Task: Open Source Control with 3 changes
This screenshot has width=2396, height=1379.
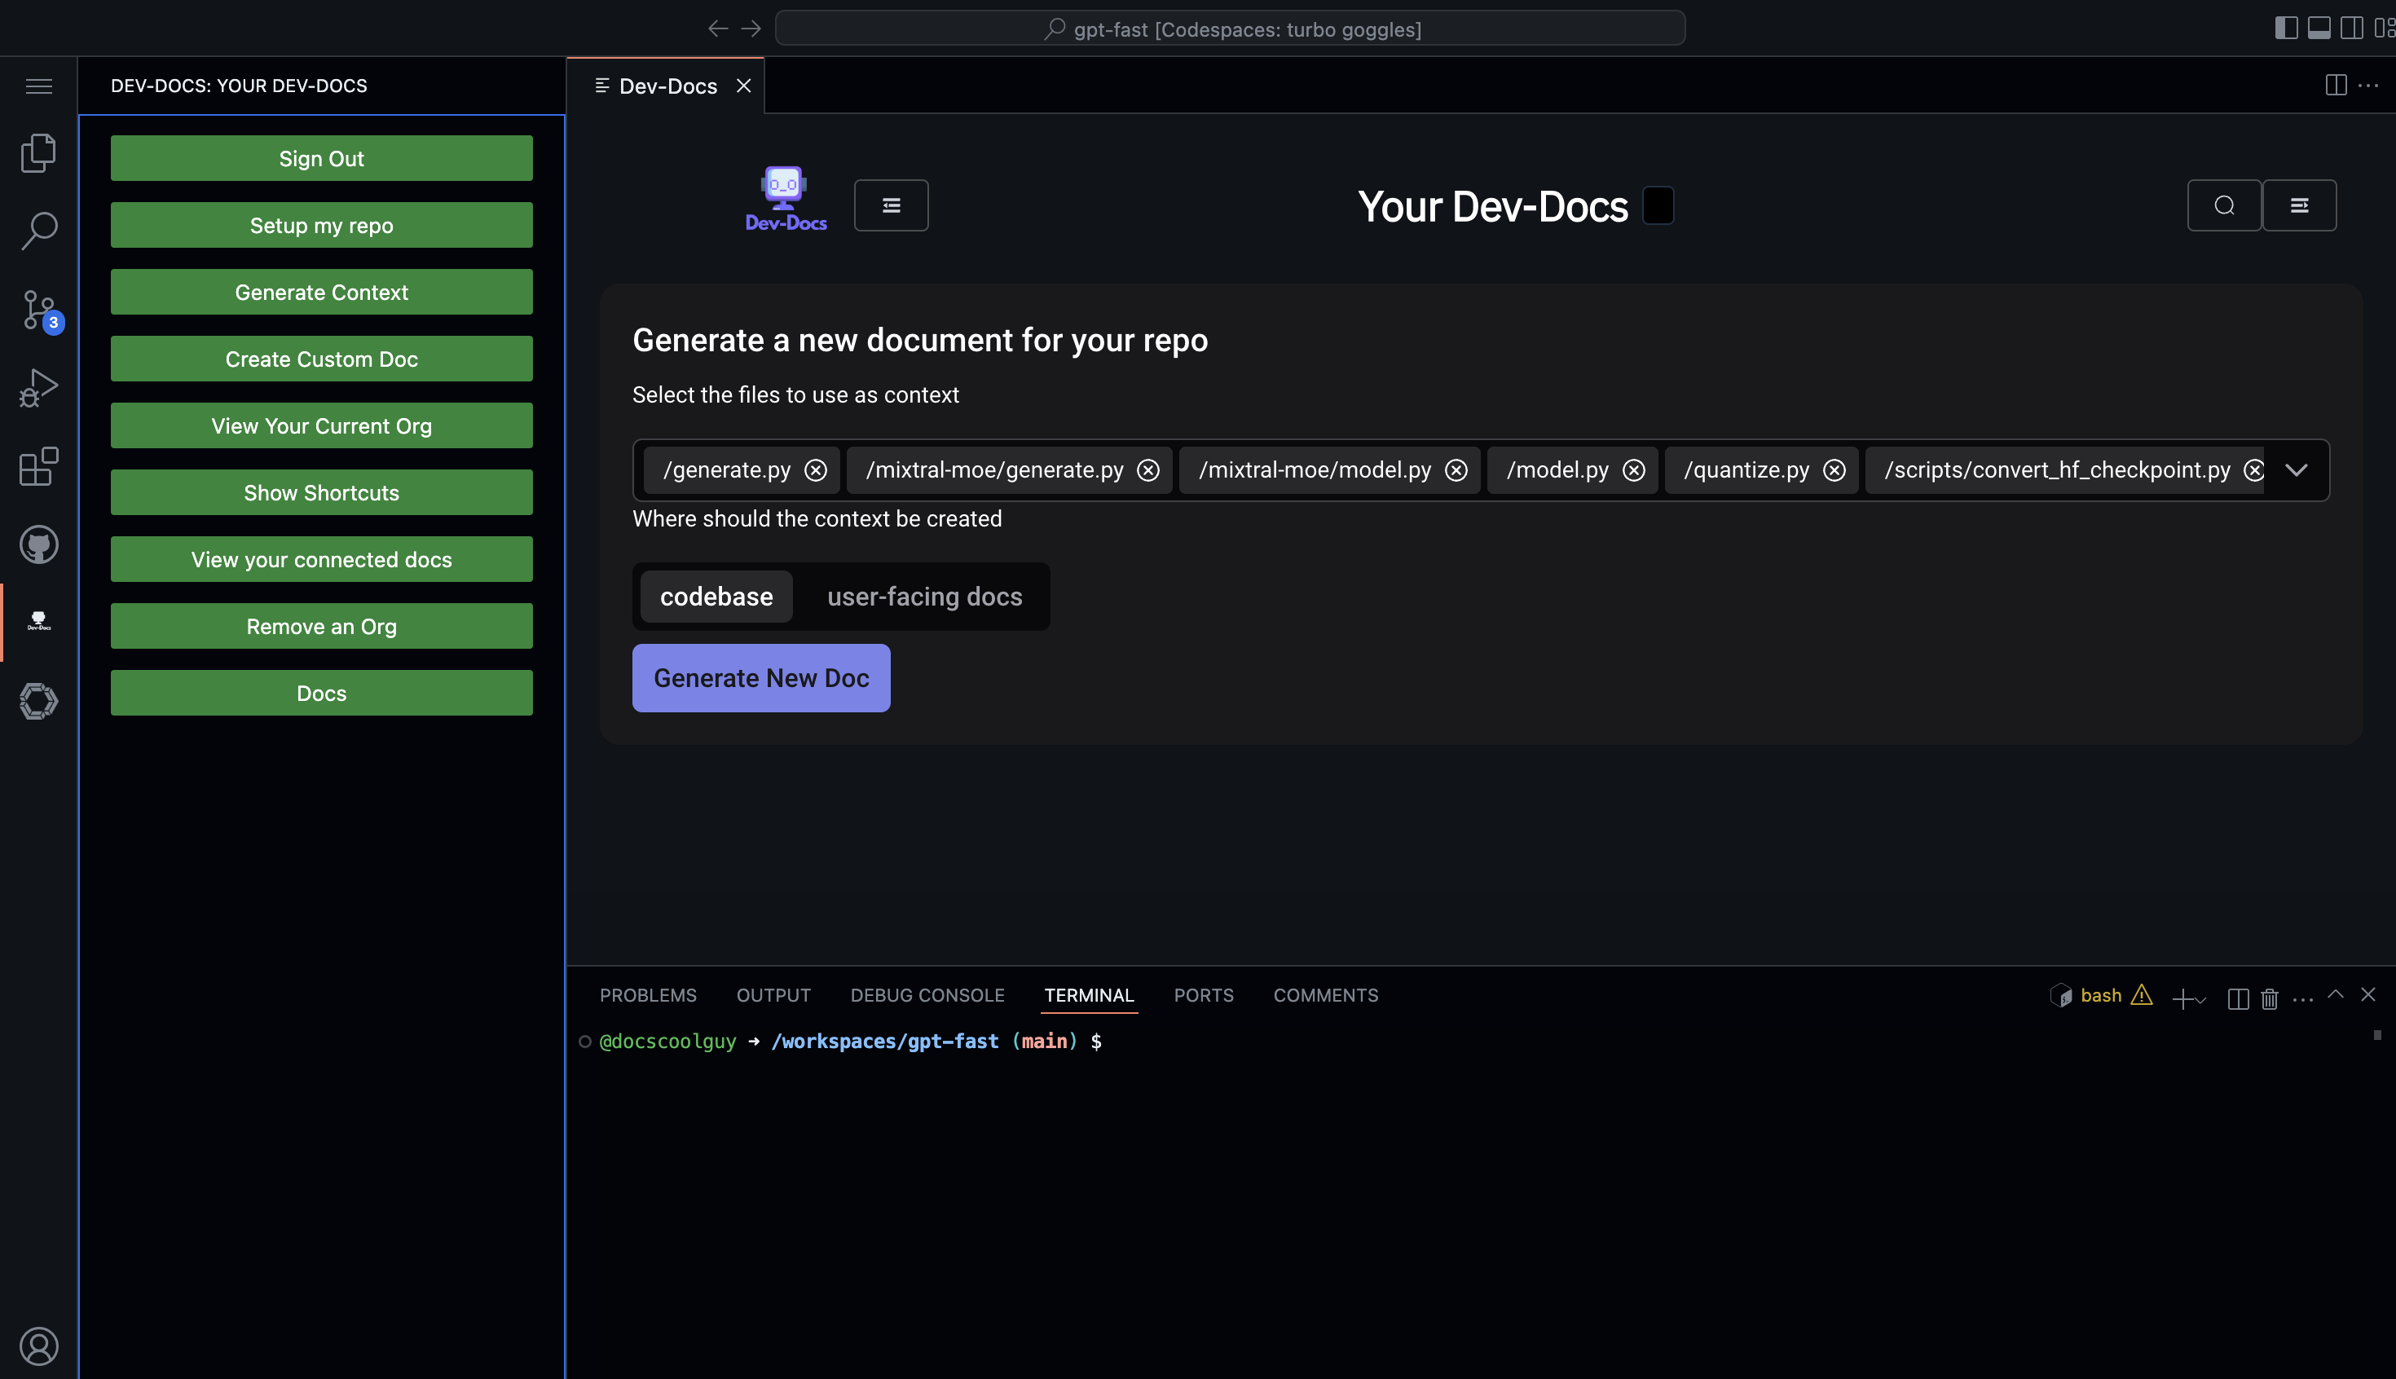Action: (x=39, y=310)
